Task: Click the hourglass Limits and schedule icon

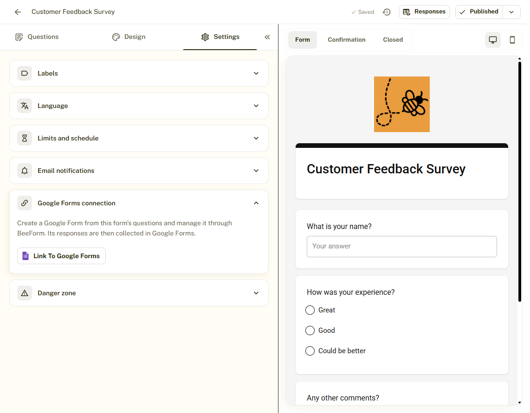Action: point(25,138)
